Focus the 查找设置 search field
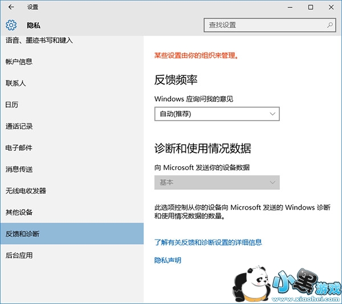 coord(270,25)
